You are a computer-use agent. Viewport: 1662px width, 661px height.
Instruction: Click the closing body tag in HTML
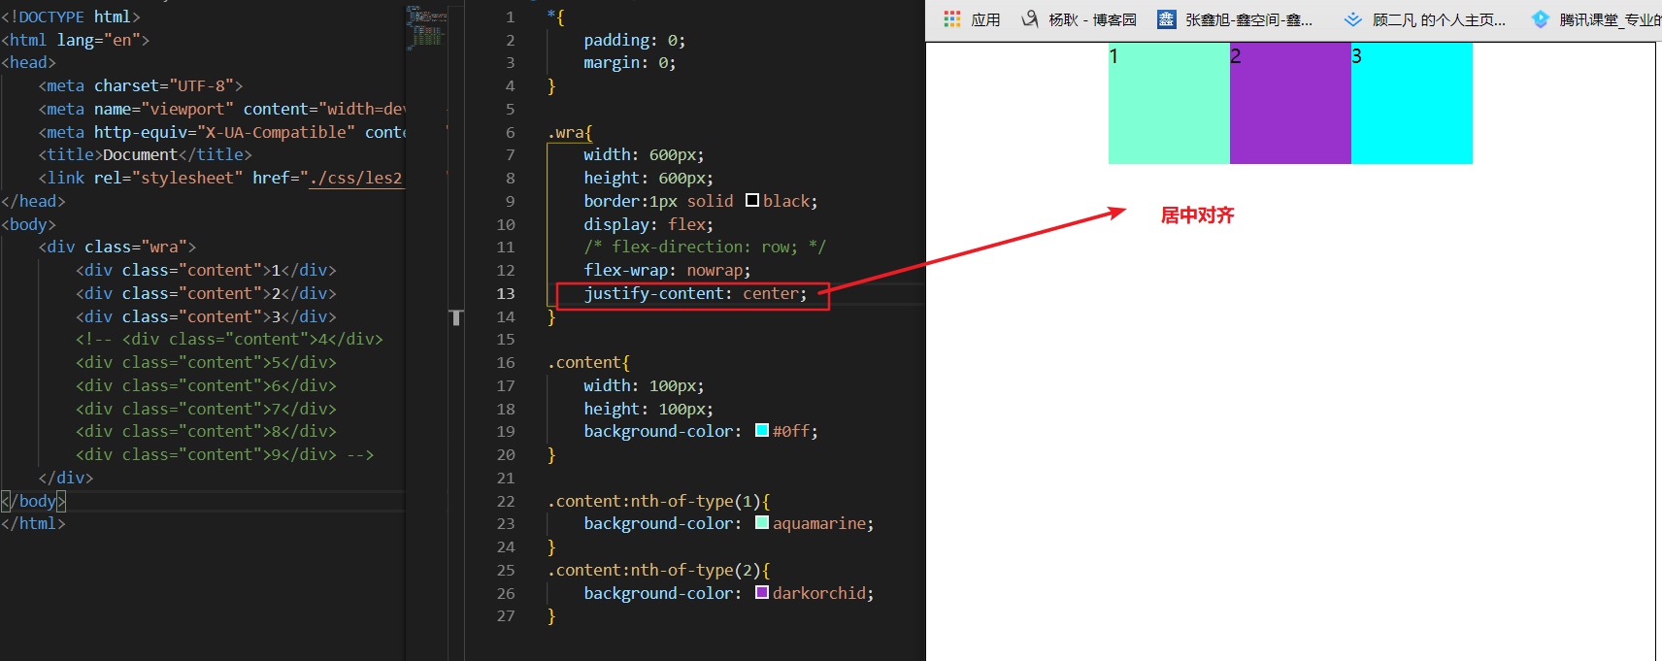[x=34, y=502]
